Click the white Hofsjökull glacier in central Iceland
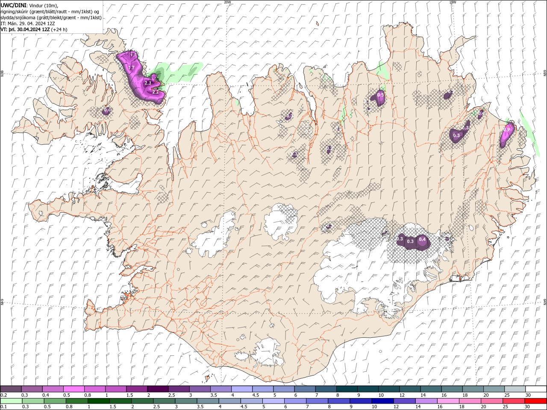 [x=281, y=222]
